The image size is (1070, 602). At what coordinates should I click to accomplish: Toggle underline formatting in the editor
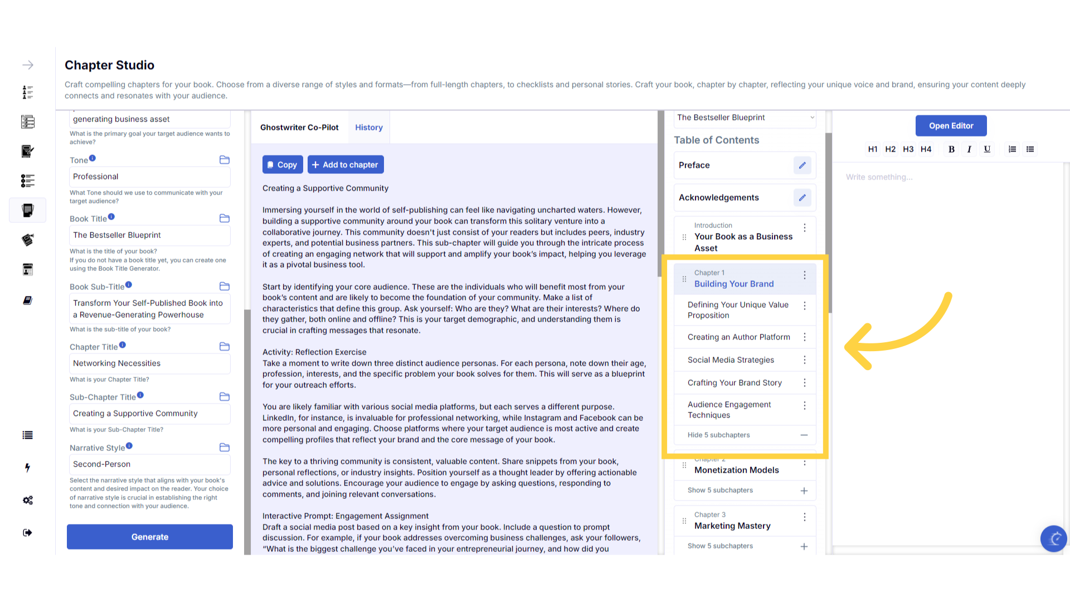987,149
